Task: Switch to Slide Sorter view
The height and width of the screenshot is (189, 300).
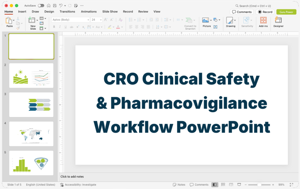Action: tap(223, 184)
